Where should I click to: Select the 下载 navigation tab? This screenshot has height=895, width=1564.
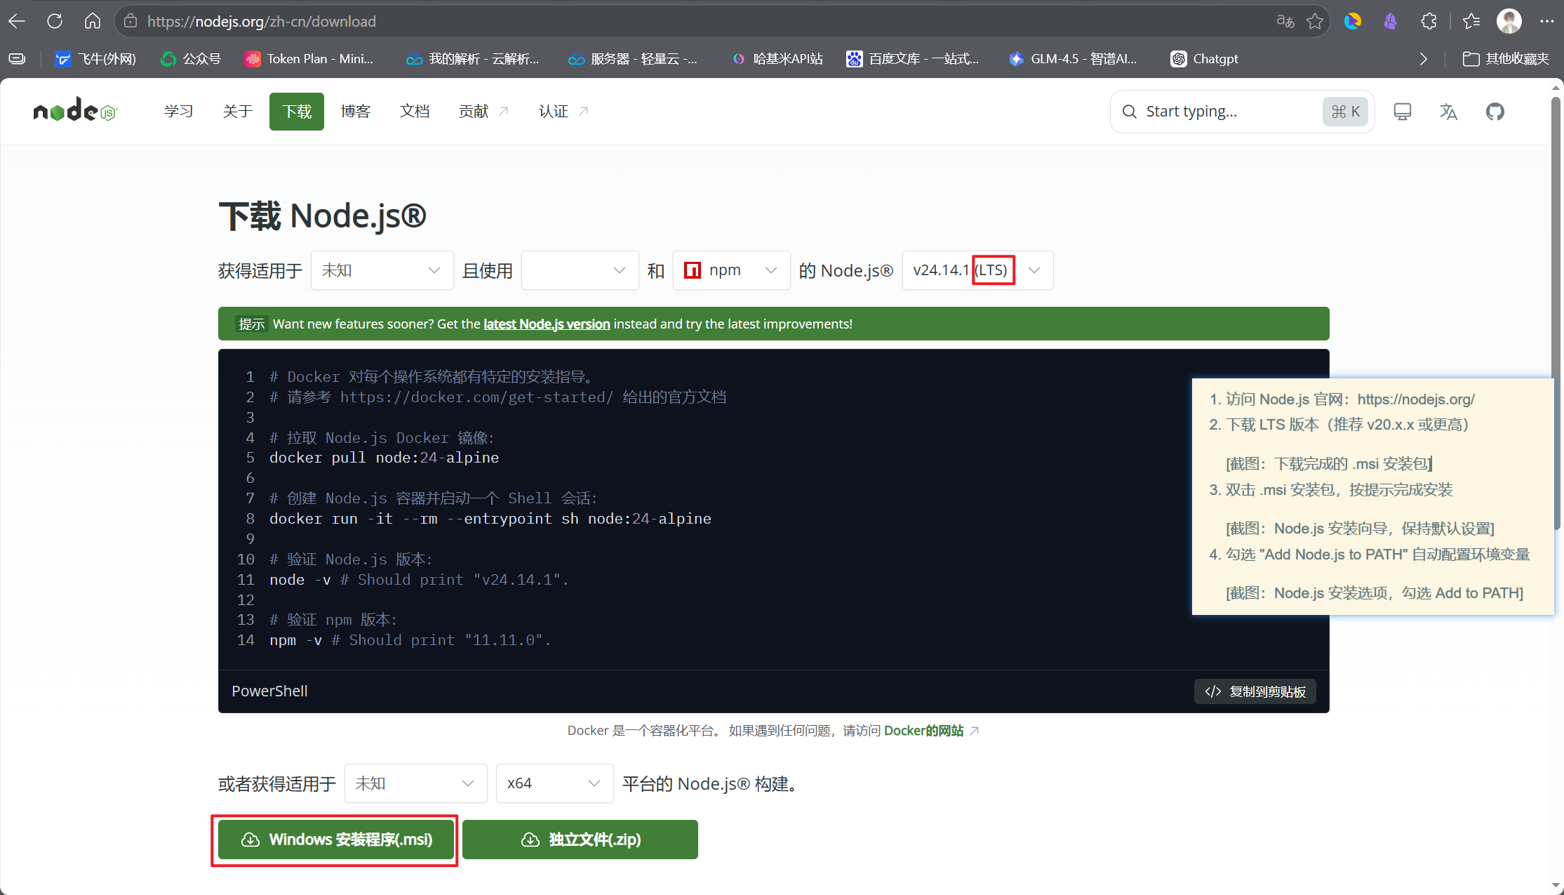297,112
